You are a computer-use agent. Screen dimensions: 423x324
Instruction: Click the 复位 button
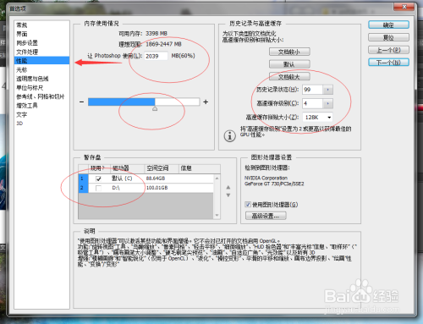388,37
